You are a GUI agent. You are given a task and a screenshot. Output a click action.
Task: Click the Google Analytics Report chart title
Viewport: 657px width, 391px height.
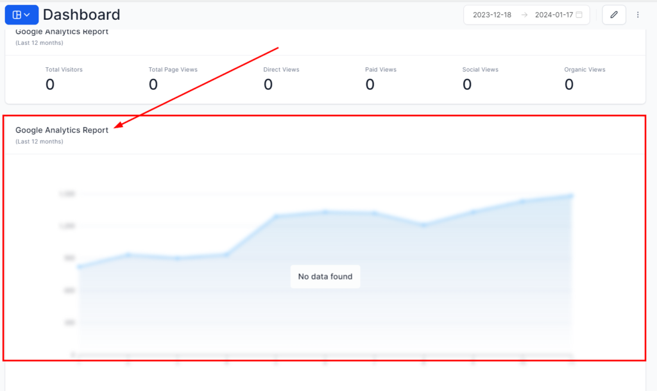point(62,129)
